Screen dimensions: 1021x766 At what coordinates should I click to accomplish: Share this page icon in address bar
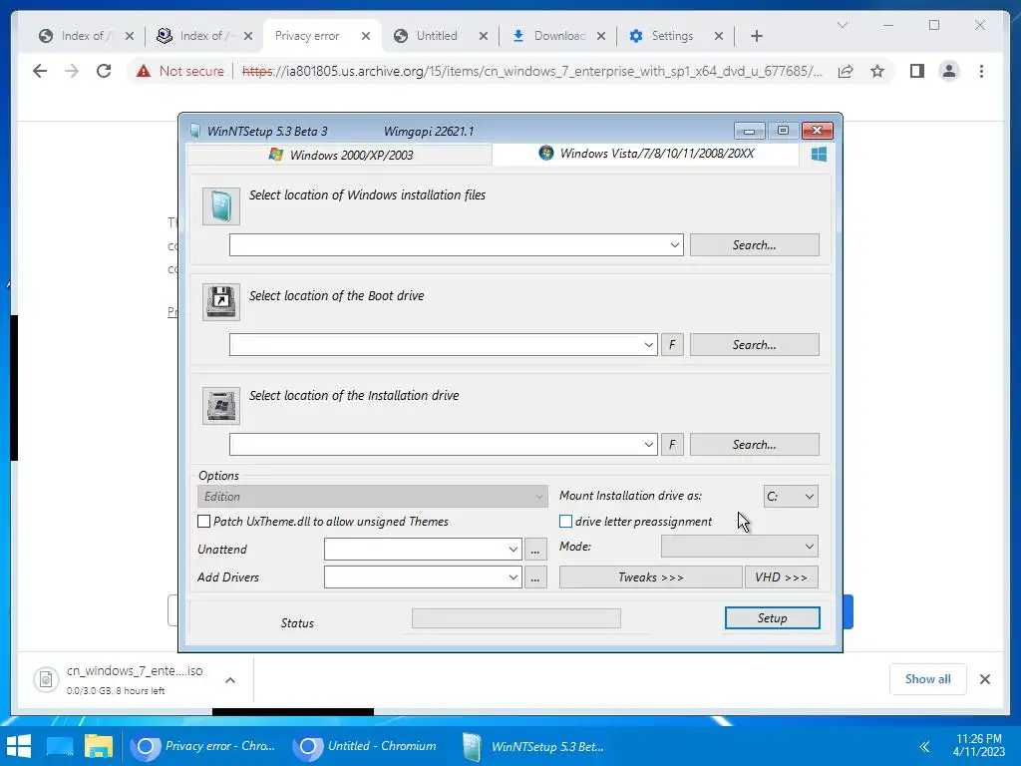pos(846,71)
